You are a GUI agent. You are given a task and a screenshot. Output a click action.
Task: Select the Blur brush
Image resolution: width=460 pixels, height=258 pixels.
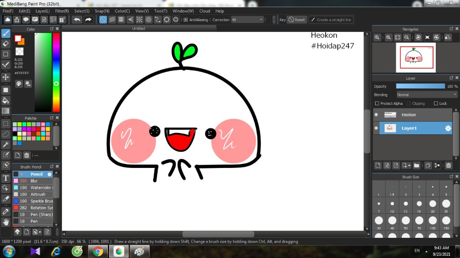33,181
